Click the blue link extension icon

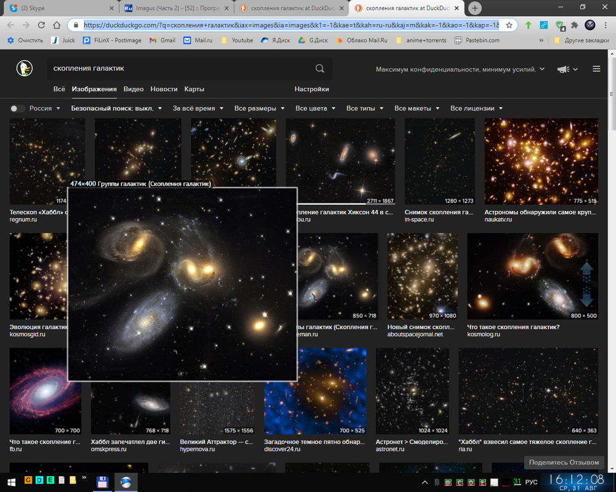(x=544, y=25)
